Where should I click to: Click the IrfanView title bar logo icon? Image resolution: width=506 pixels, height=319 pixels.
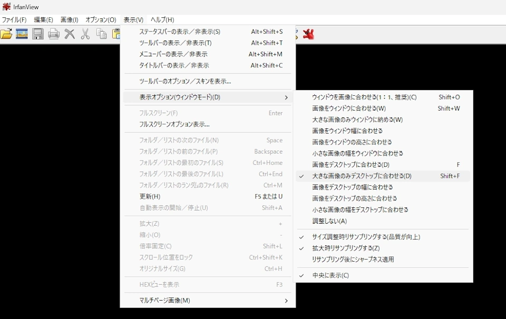6,6
